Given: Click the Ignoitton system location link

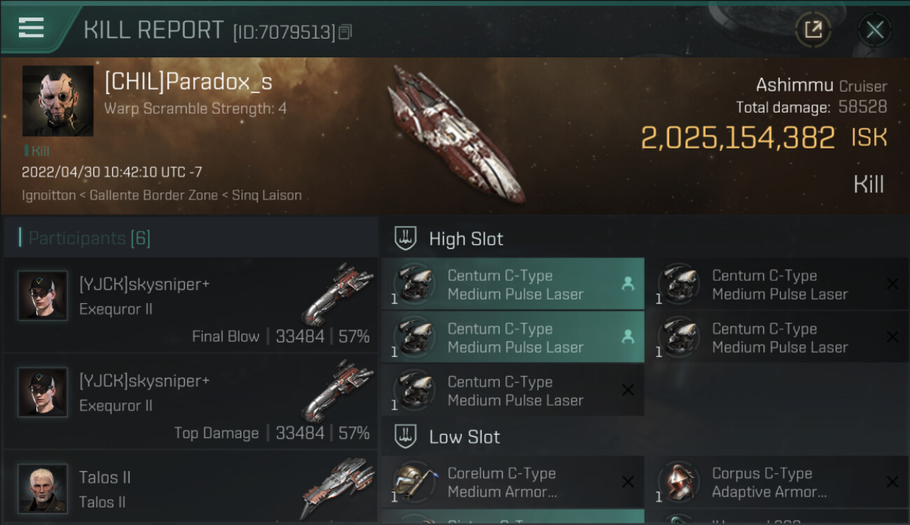Looking at the screenshot, I should pos(48,195).
